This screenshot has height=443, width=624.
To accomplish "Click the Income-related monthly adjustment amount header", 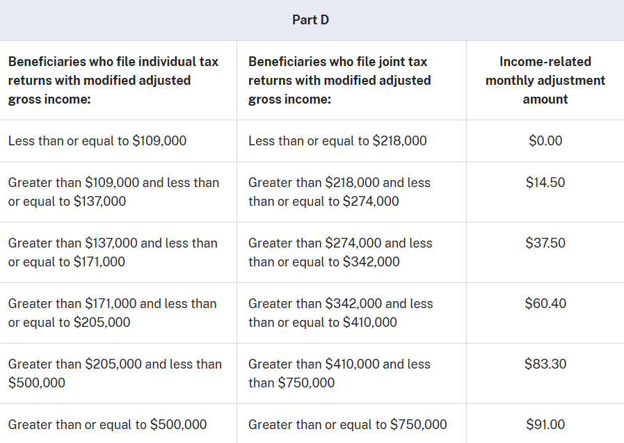I will [545, 81].
